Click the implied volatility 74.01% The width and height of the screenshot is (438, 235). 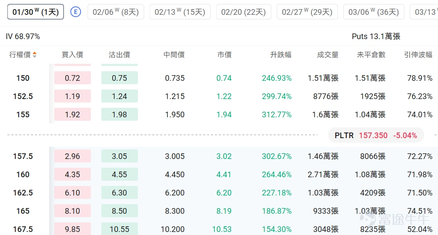pyautogui.click(x=420, y=114)
